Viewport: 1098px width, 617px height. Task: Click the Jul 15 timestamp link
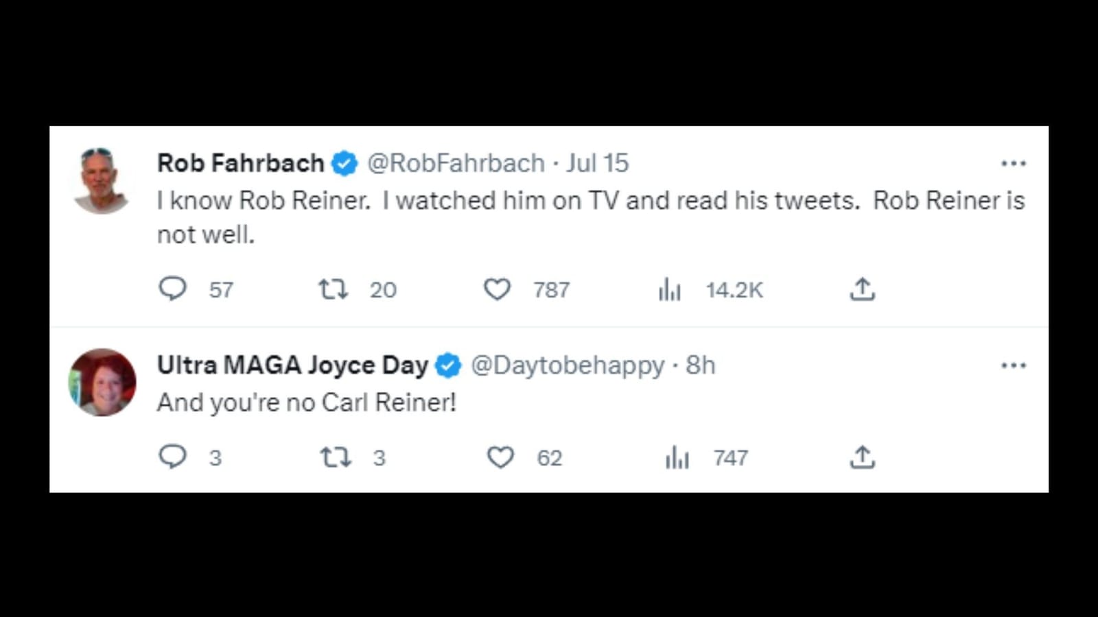[596, 163]
